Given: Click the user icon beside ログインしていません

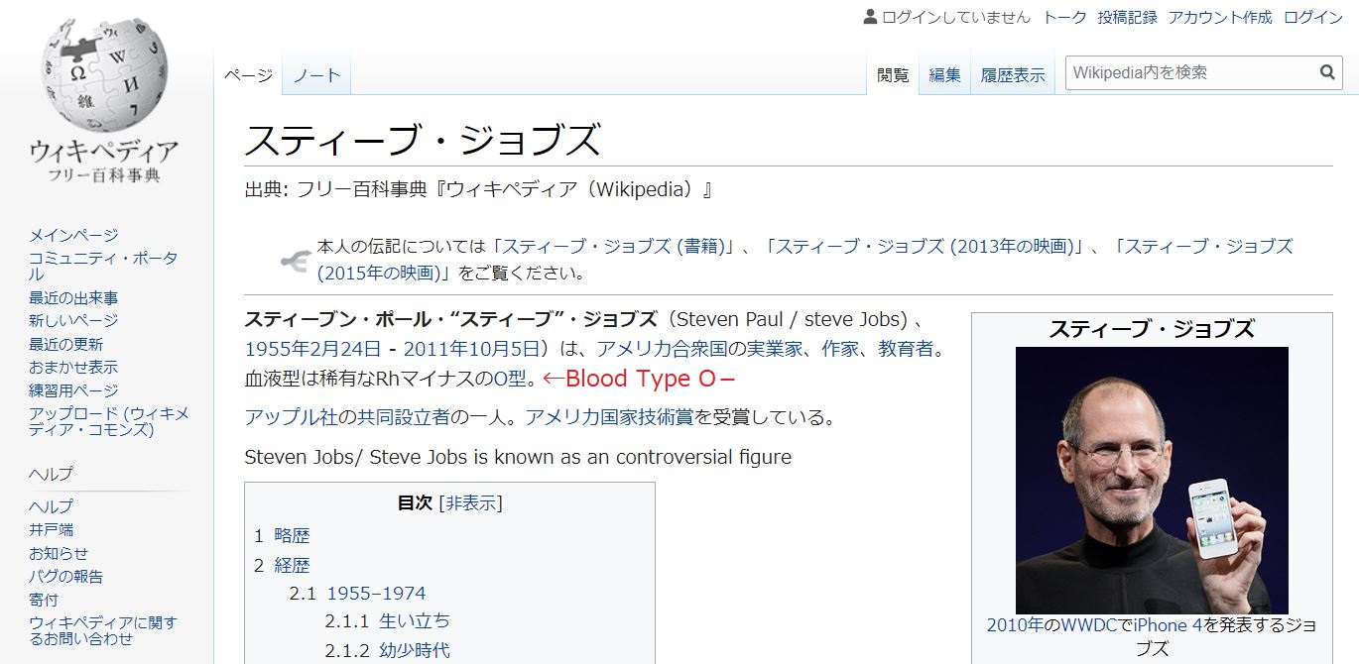Looking at the screenshot, I should point(870,17).
